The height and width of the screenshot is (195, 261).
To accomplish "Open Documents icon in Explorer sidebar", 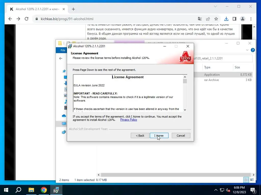I will coord(66,89).
